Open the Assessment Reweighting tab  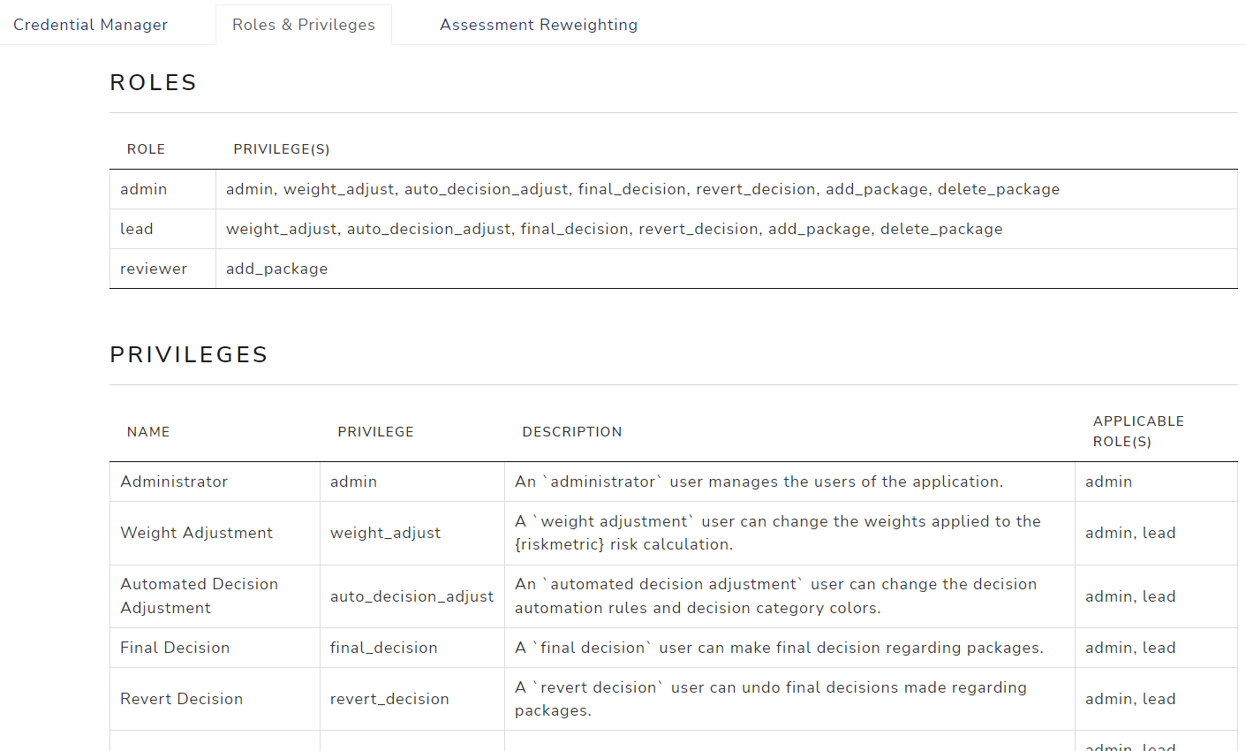pyautogui.click(x=539, y=24)
